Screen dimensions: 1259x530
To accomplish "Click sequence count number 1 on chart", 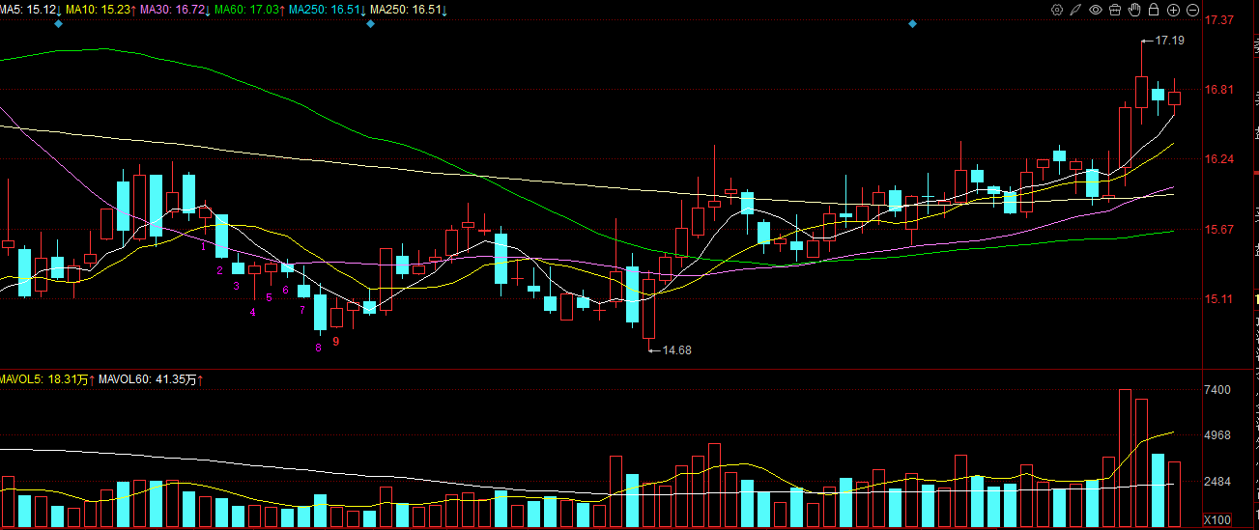I will 203,247.
